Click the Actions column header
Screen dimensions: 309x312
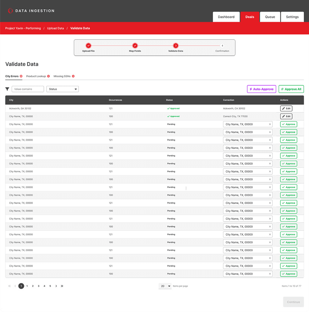[284, 100]
